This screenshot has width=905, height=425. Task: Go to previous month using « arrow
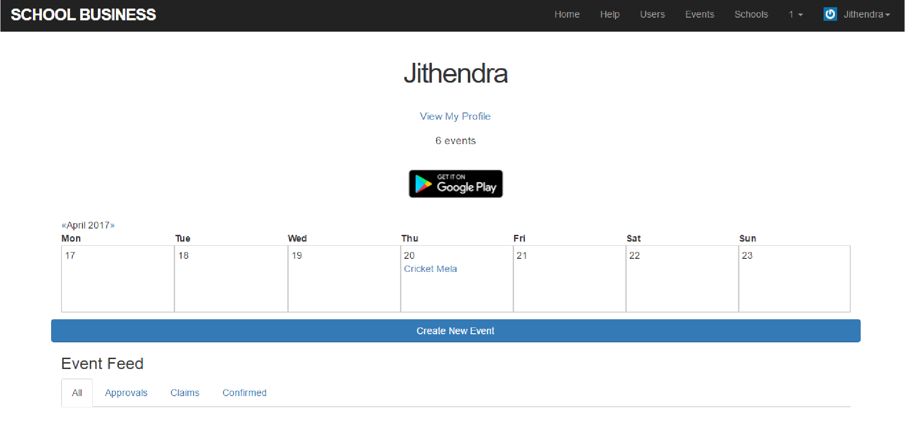coord(64,225)
